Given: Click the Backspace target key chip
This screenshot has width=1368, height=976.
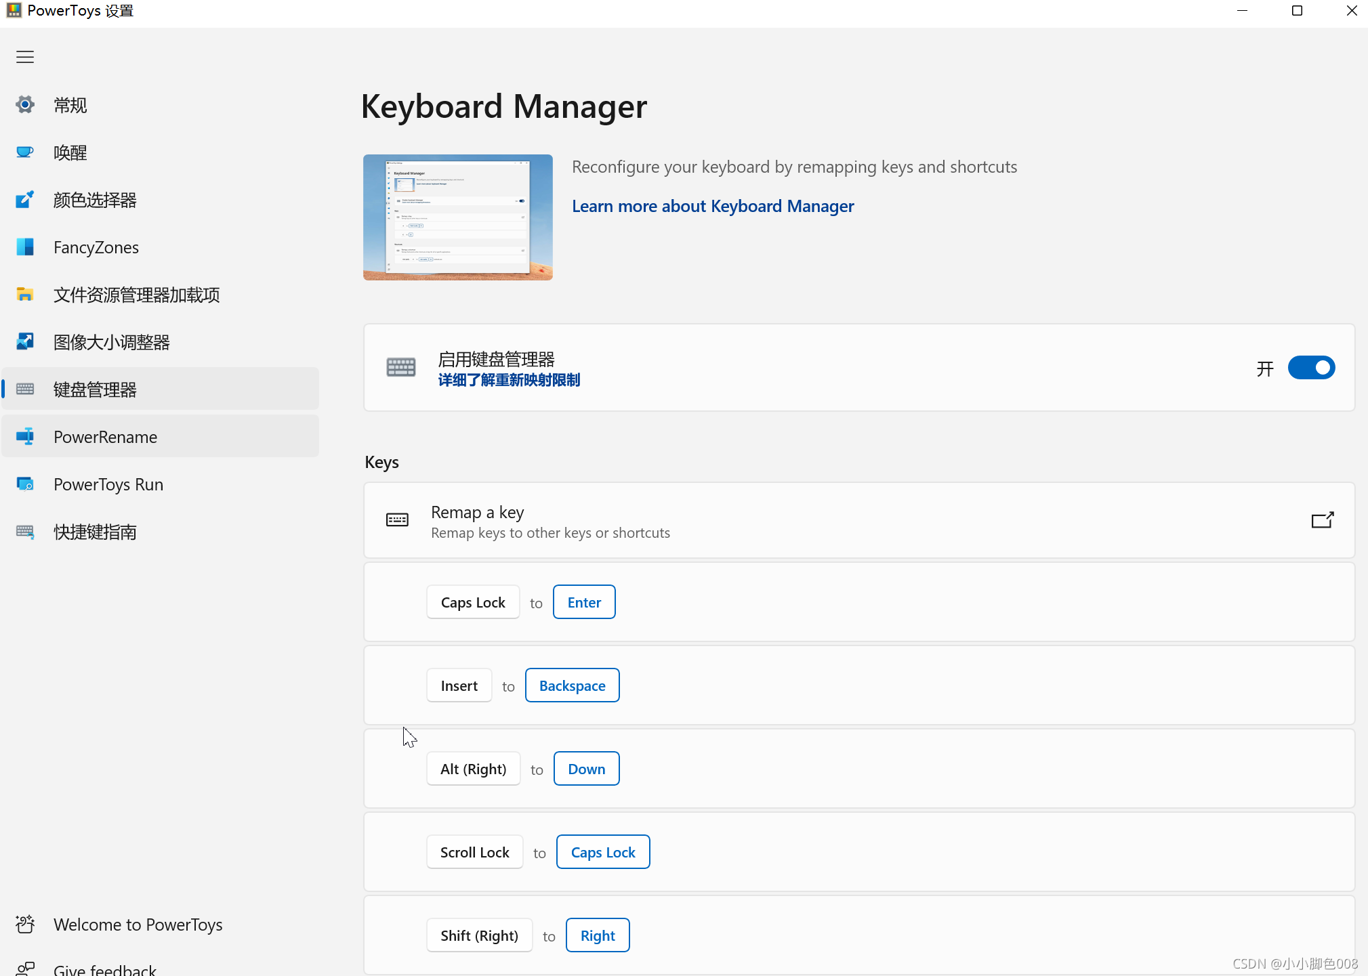Looking at the screenshot, I should click(x=573, y=685).
